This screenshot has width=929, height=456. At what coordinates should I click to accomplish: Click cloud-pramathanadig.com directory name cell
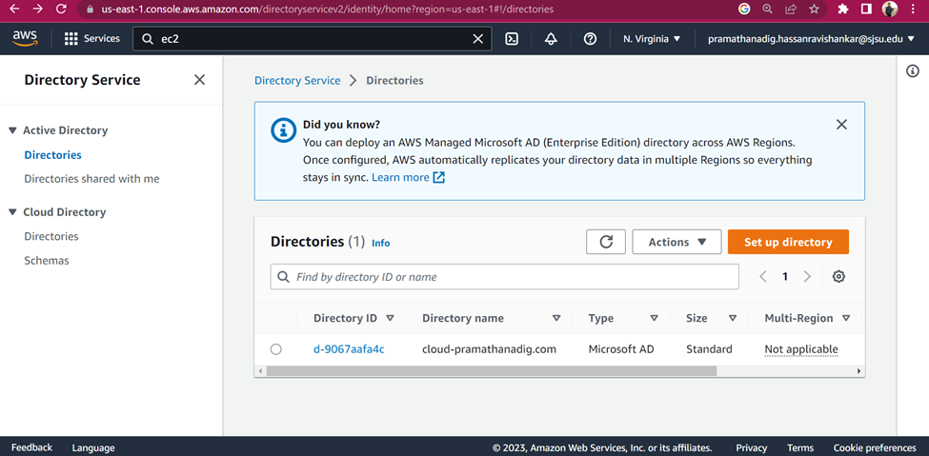click(490, 349)
